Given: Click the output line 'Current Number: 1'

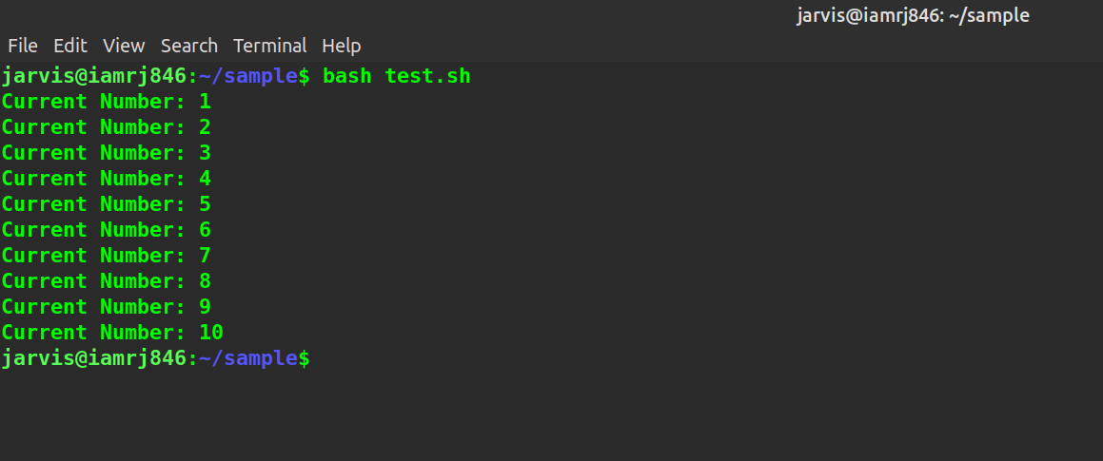Looking at the screenshot, I should 107,102.
